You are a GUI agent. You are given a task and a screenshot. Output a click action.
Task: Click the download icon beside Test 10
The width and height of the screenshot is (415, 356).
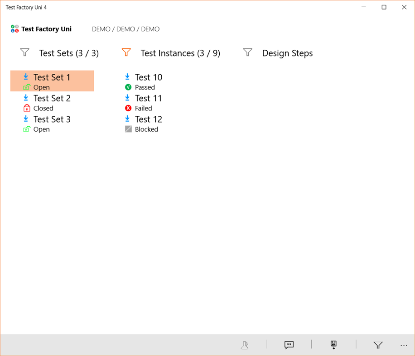pyautogui.click(x=127, y=77)
